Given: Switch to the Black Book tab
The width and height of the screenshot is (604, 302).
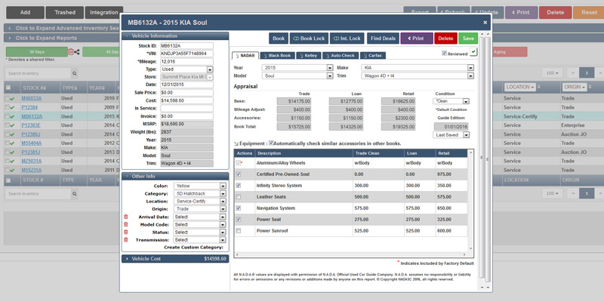Looking at the screenshot, I should tap(277, 55).
